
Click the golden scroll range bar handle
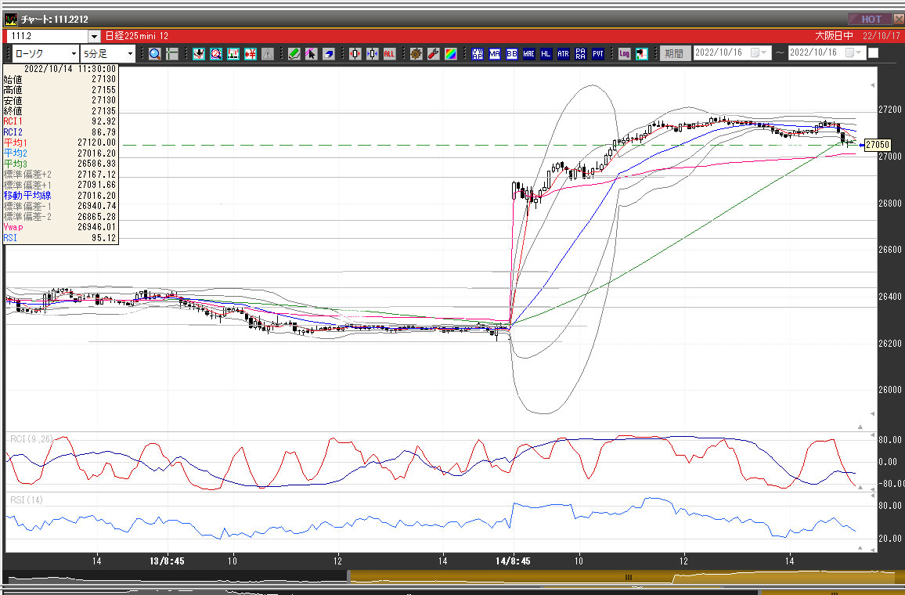pyautogui.click(x=629, y=576)
